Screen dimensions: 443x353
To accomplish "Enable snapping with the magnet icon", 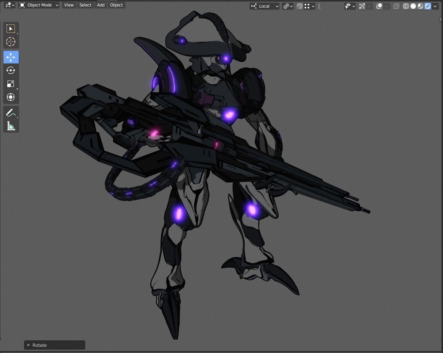I will click(300, 6).
